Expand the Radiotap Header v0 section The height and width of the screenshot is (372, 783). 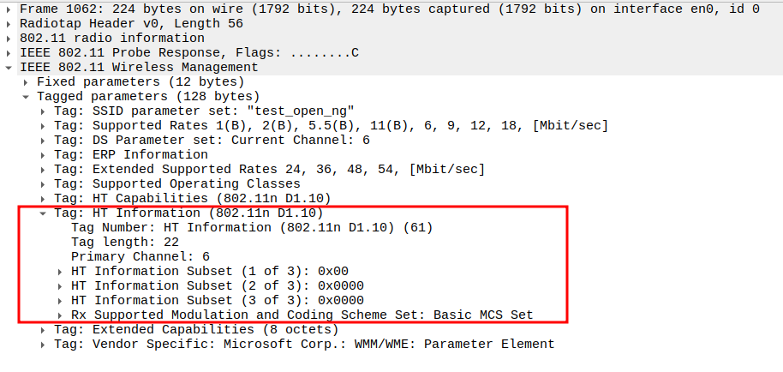[9, 24]
